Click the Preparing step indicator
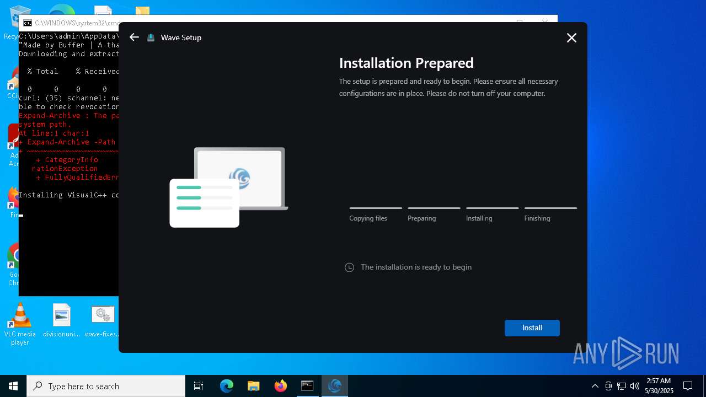 click(434, 214)
